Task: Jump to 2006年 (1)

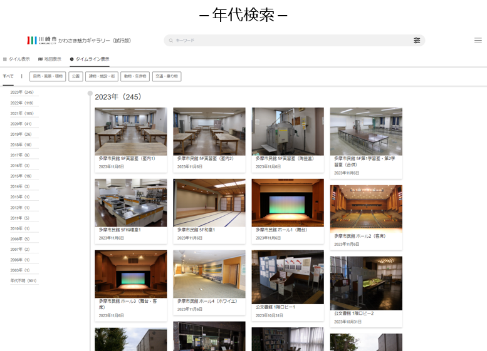Action: pos(20,260)
